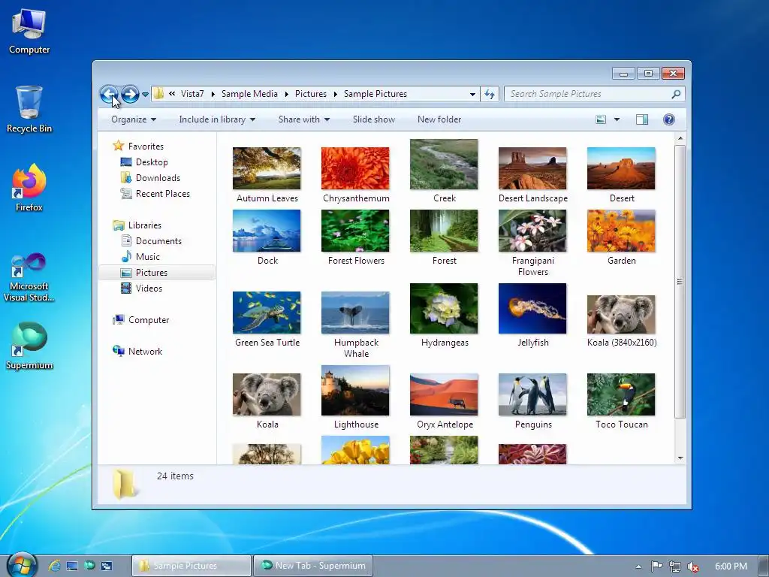
Task: Select Network in navigation pane
Action: 137,352
